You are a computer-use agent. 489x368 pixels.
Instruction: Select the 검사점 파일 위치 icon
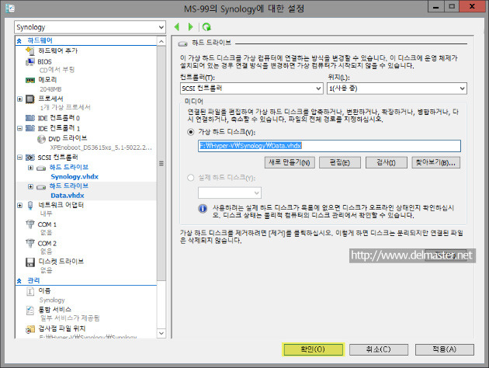30,329
